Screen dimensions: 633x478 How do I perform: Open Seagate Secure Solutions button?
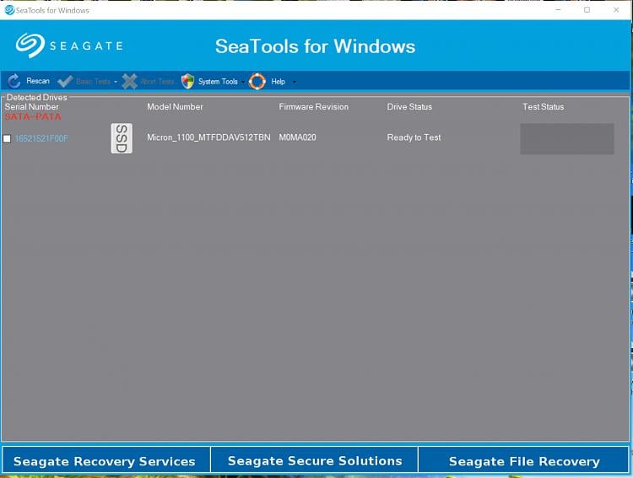315,460
